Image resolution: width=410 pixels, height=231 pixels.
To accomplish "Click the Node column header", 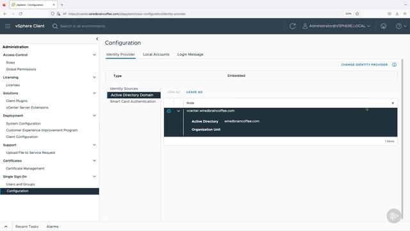I will point(190,103).
